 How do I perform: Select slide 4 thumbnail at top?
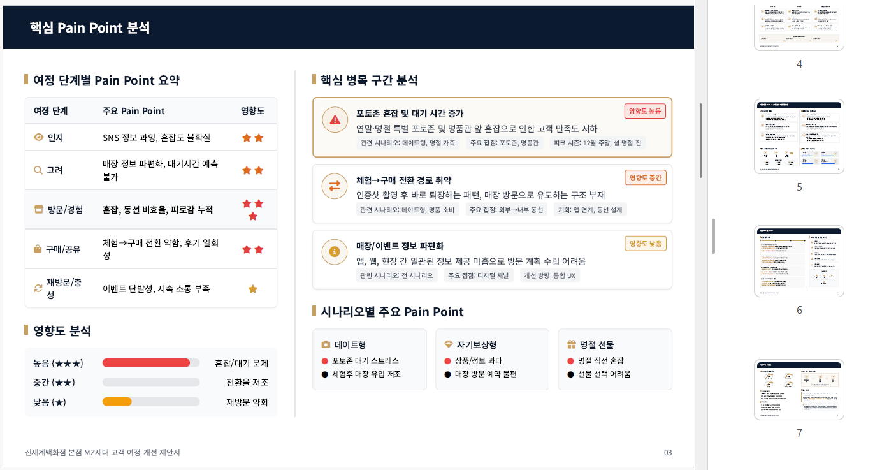pyautogui.click(x=799, y=27)
